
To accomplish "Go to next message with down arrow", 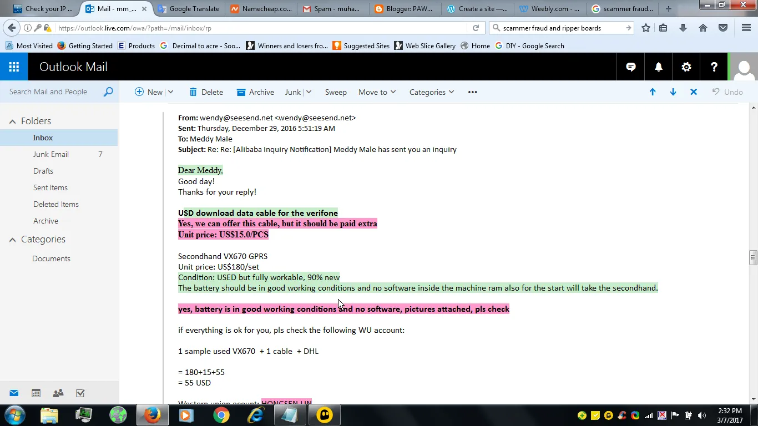I will click(x=673, y=92).
